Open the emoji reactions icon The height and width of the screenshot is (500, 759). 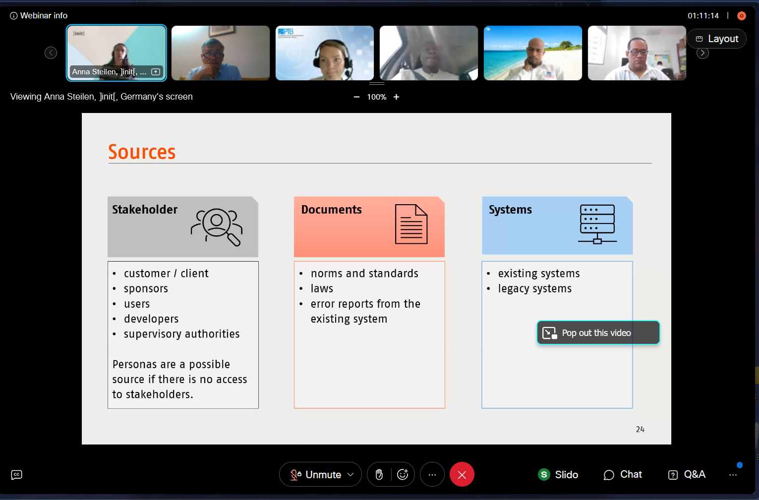click(403, 475)
